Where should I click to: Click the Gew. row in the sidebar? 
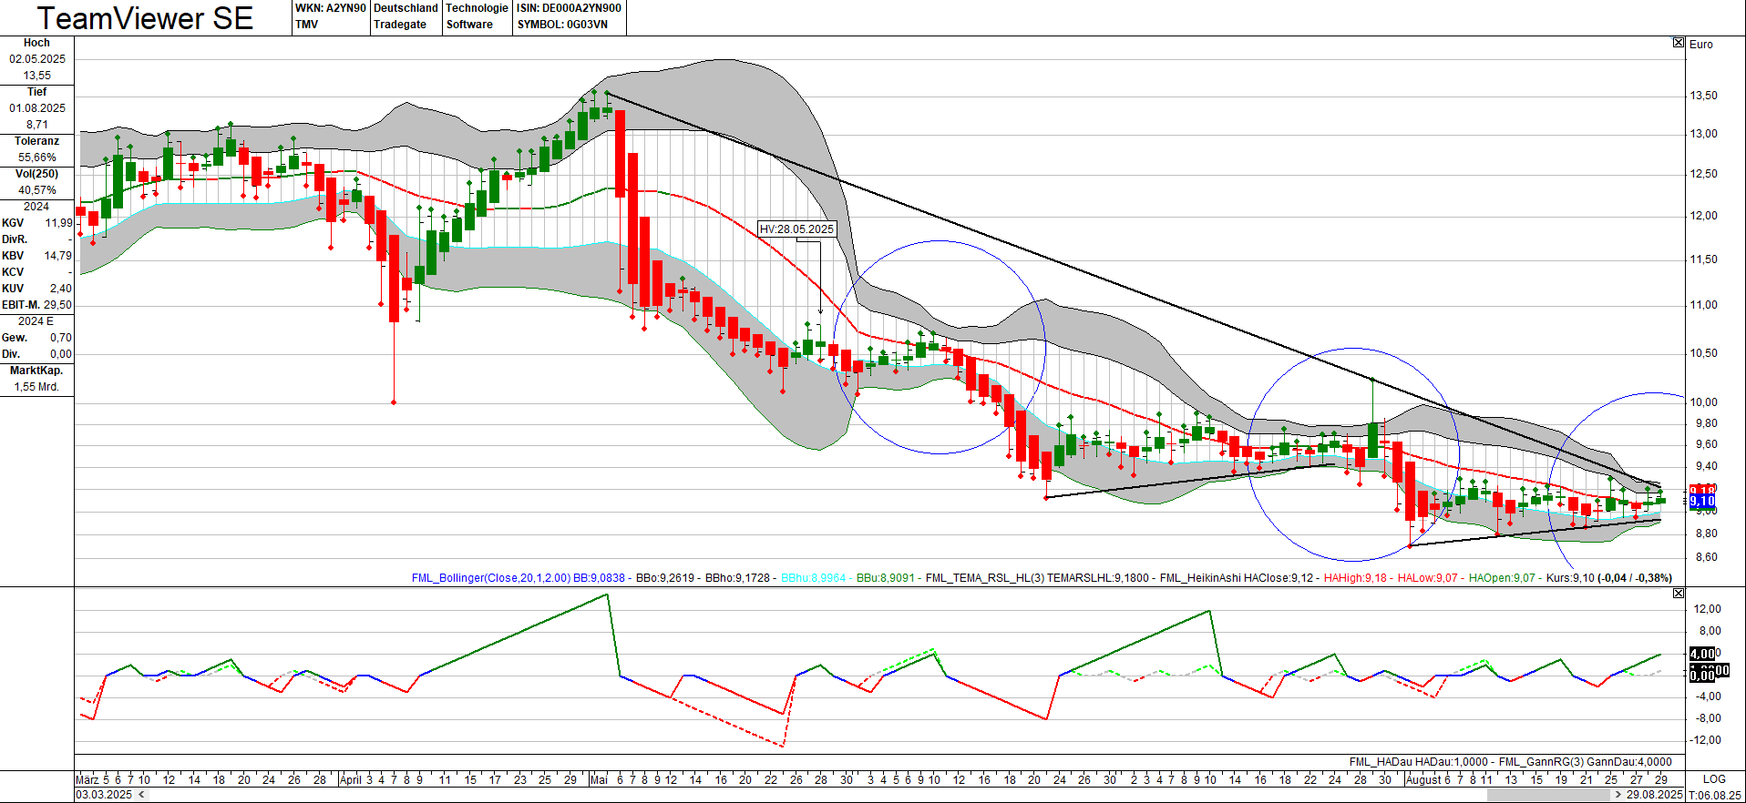pos(36,338)
